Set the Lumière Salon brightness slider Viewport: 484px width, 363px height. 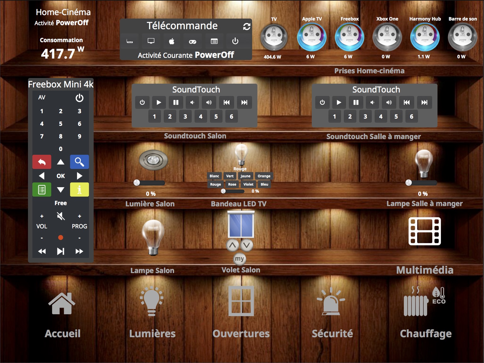coord(150,183)
